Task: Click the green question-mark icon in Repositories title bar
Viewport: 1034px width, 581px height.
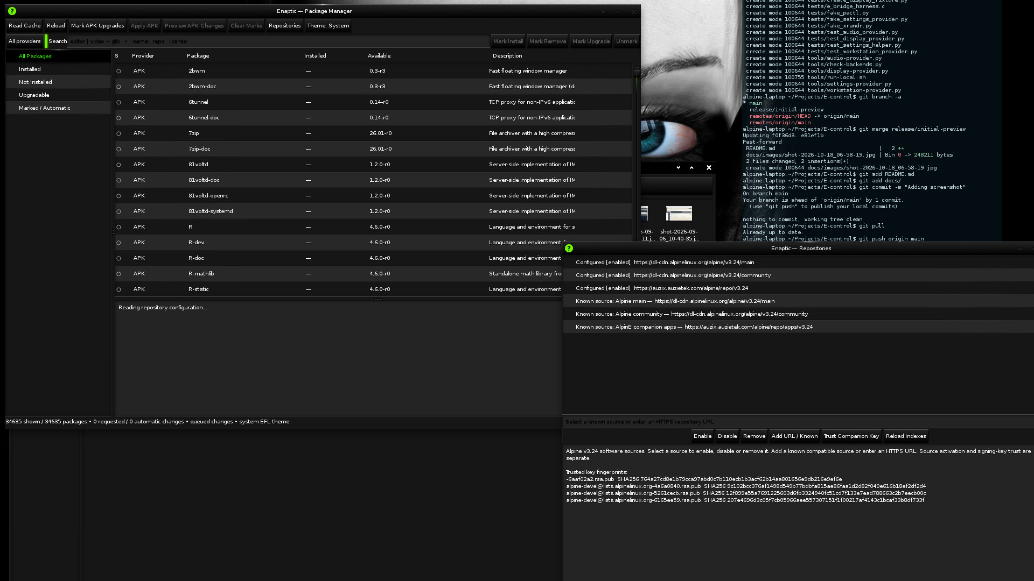Action: [569, 249]
